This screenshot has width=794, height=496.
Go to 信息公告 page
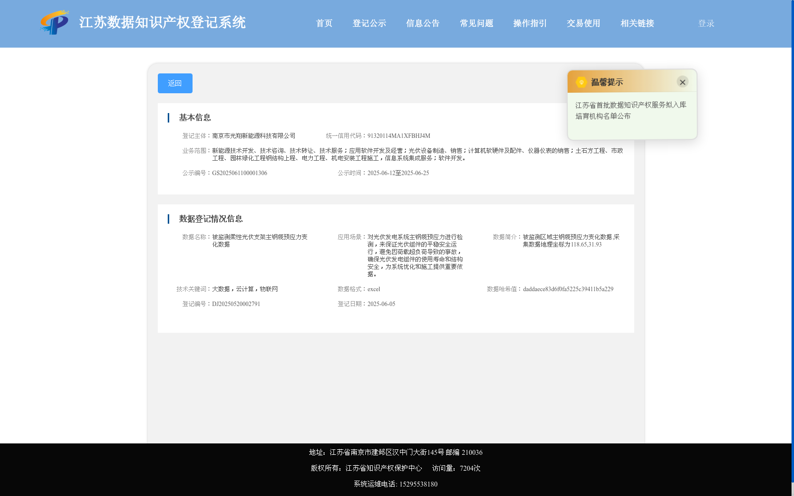(x=423, y=23)
